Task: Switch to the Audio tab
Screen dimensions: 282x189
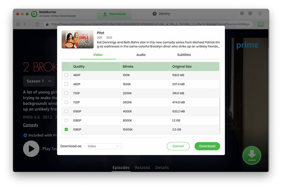Action: (x=141, y=55)
